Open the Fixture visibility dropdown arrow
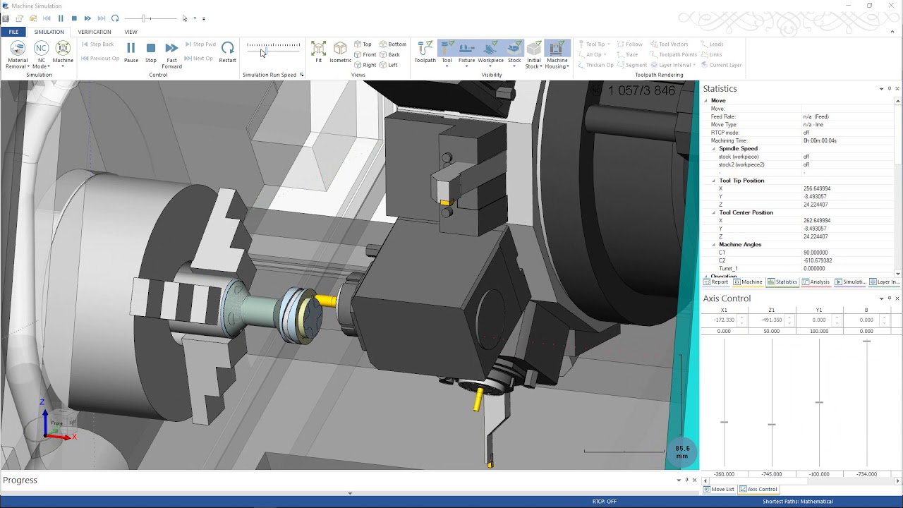The width and height of the screenshot is (903, 508). click(466, 66)
